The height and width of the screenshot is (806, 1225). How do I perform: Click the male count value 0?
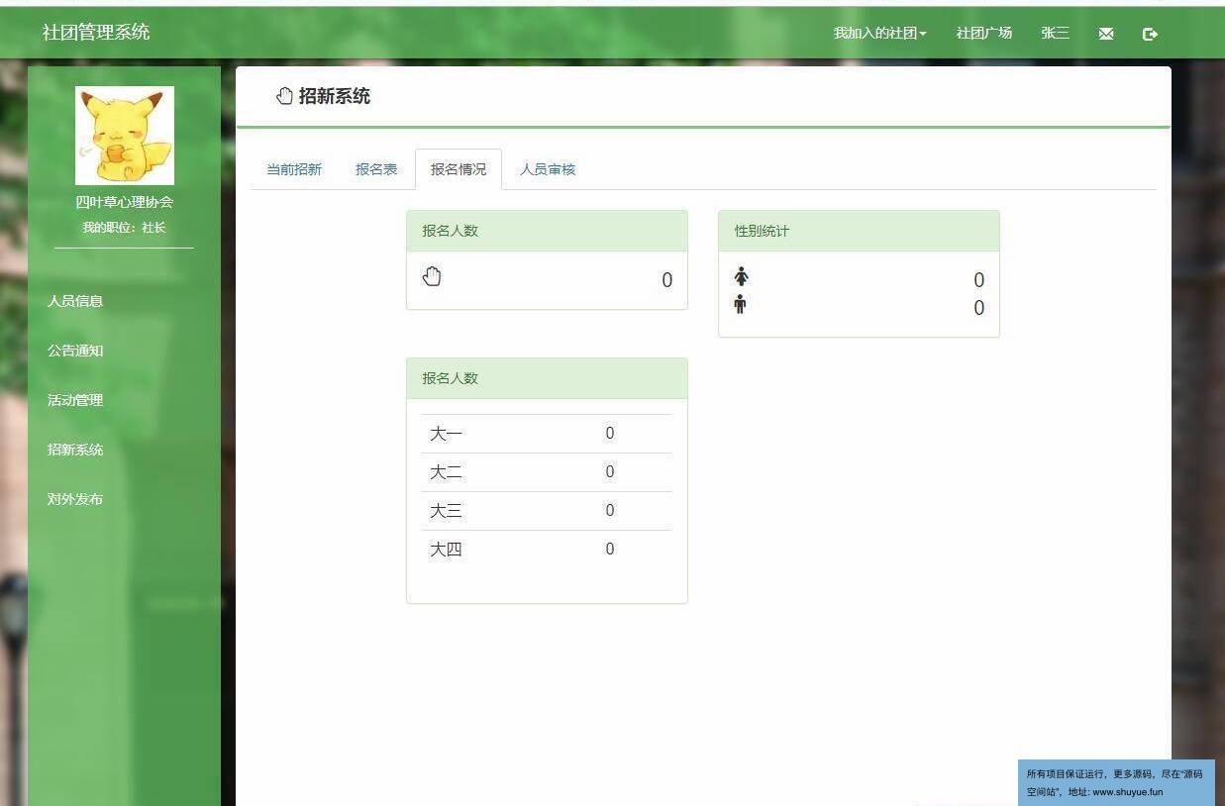978,308
